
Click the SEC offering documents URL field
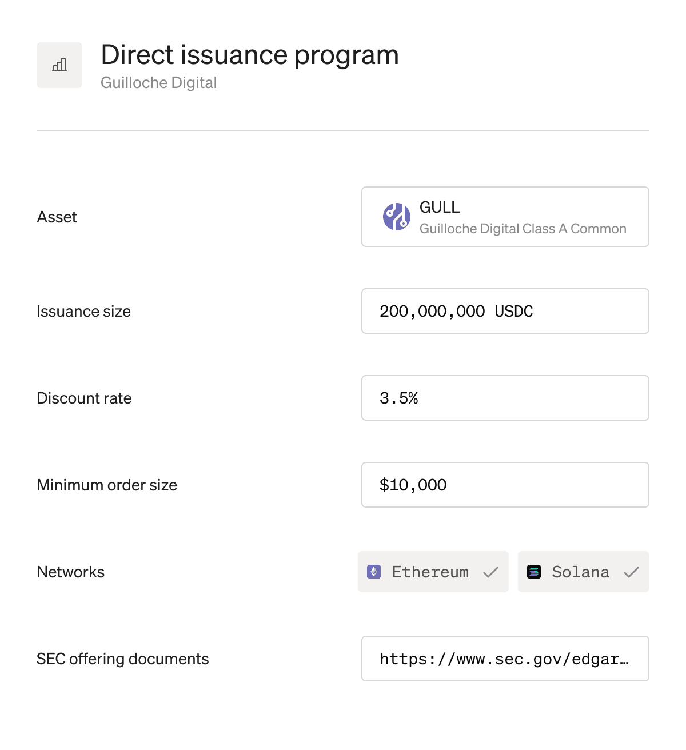(x=505, y=659)
